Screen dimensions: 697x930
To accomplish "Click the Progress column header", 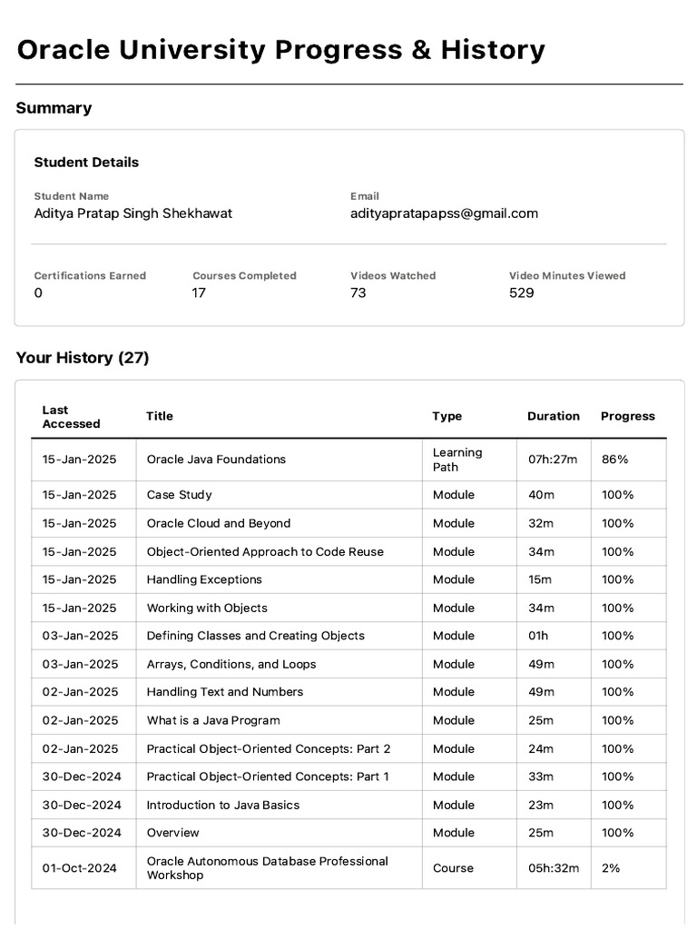I will click(627, 416).
